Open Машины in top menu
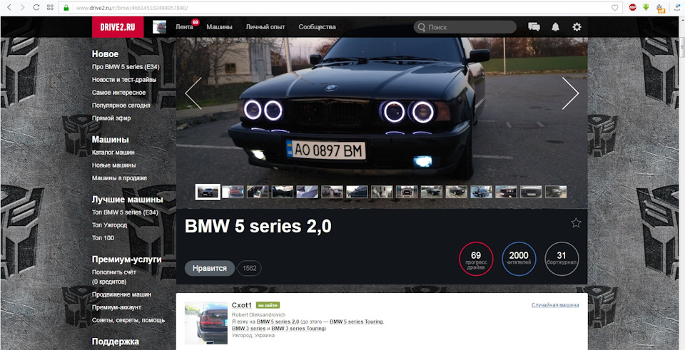Image resolution: width=685 pixels, height=350 pixels. tap(219, 27)
